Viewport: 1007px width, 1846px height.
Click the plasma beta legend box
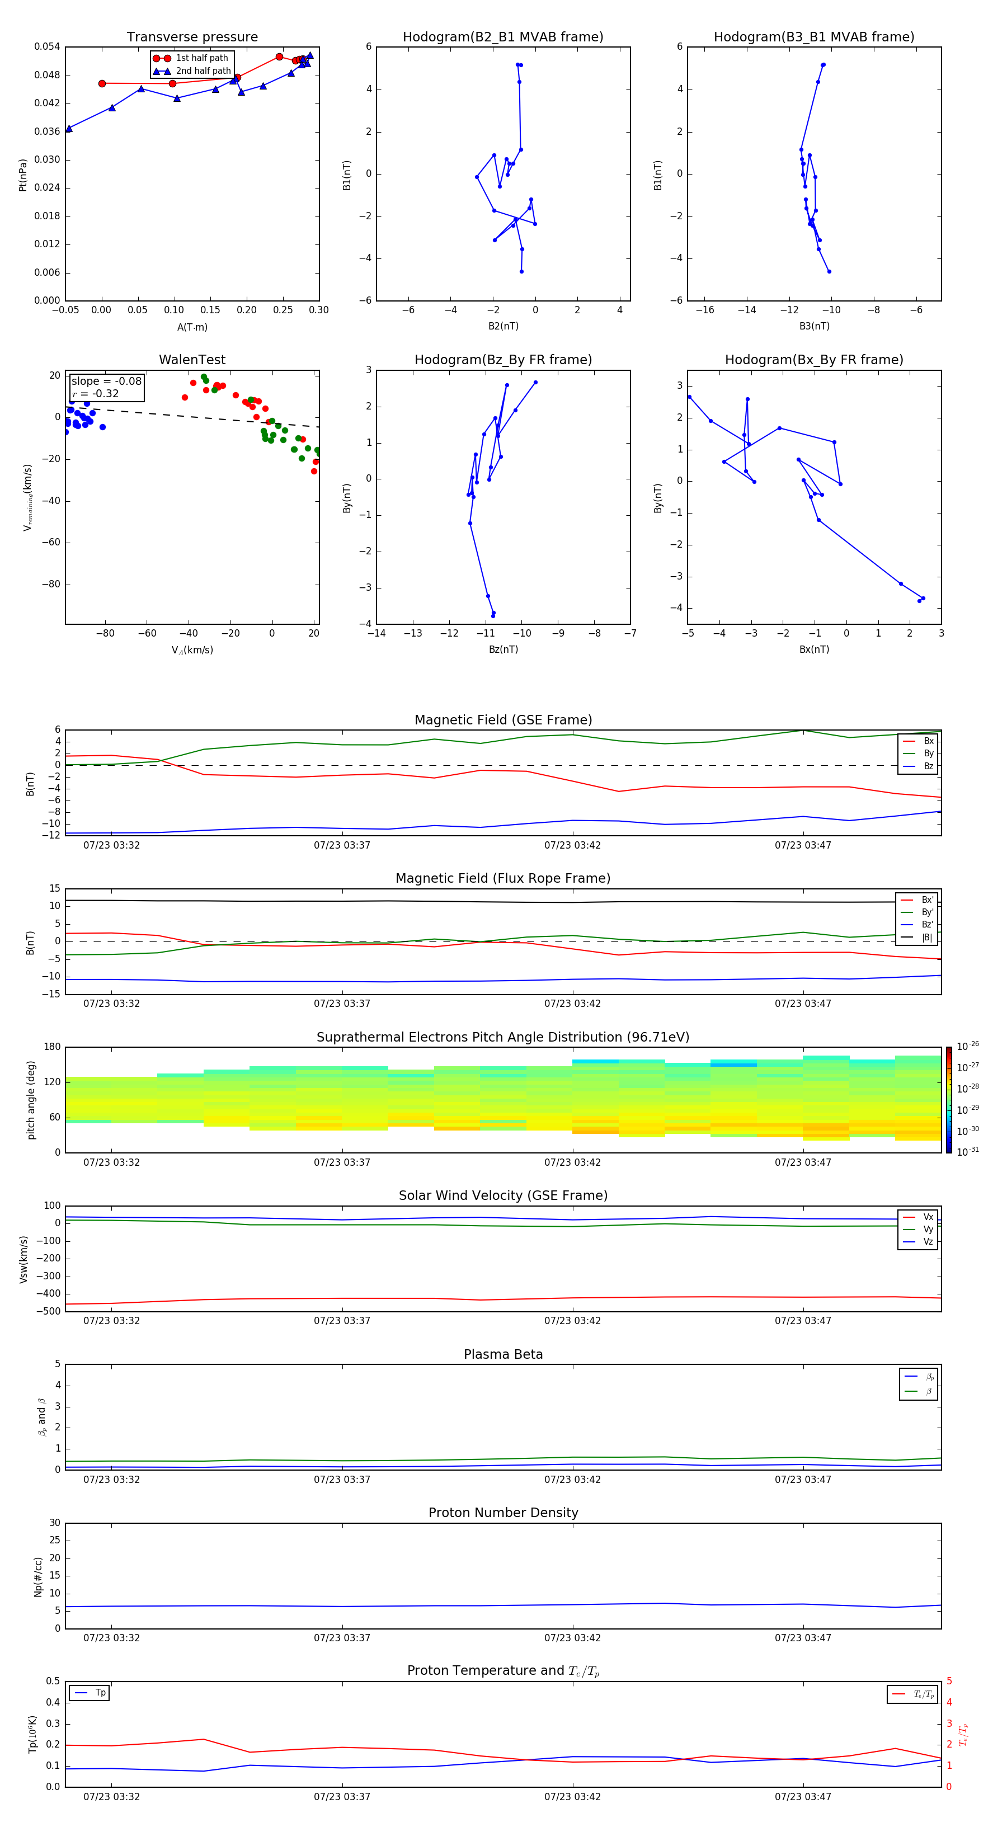pos(918,1384)
